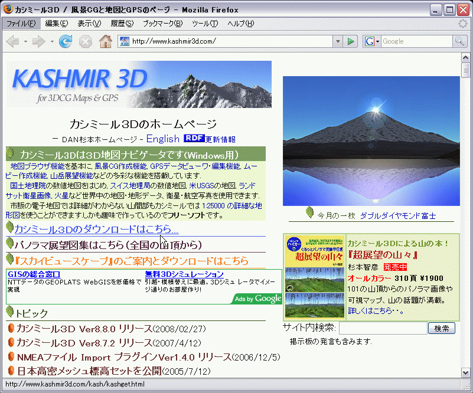Open the ツール(T) menu

[x=205, y=24]
